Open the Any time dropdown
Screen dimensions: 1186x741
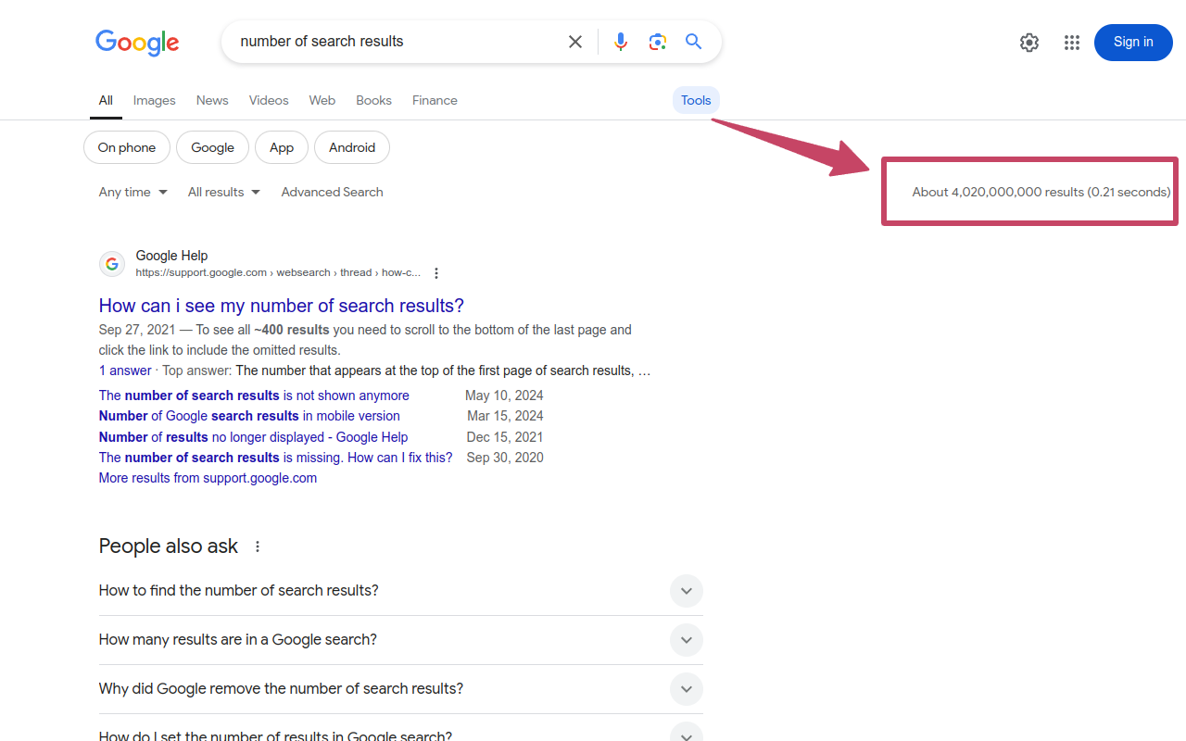133,192
